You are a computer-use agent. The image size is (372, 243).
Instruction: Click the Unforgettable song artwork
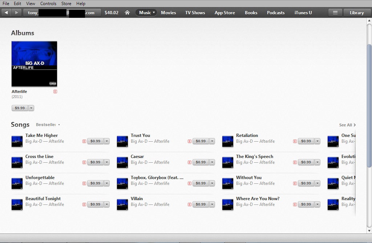pyautogui.click(x=17, y=183)
